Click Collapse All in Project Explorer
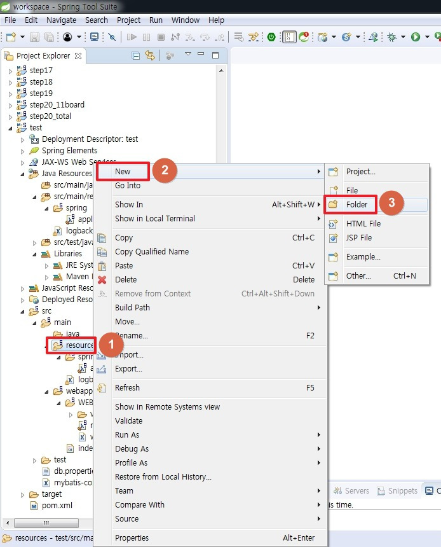 [x=136, y=55]
